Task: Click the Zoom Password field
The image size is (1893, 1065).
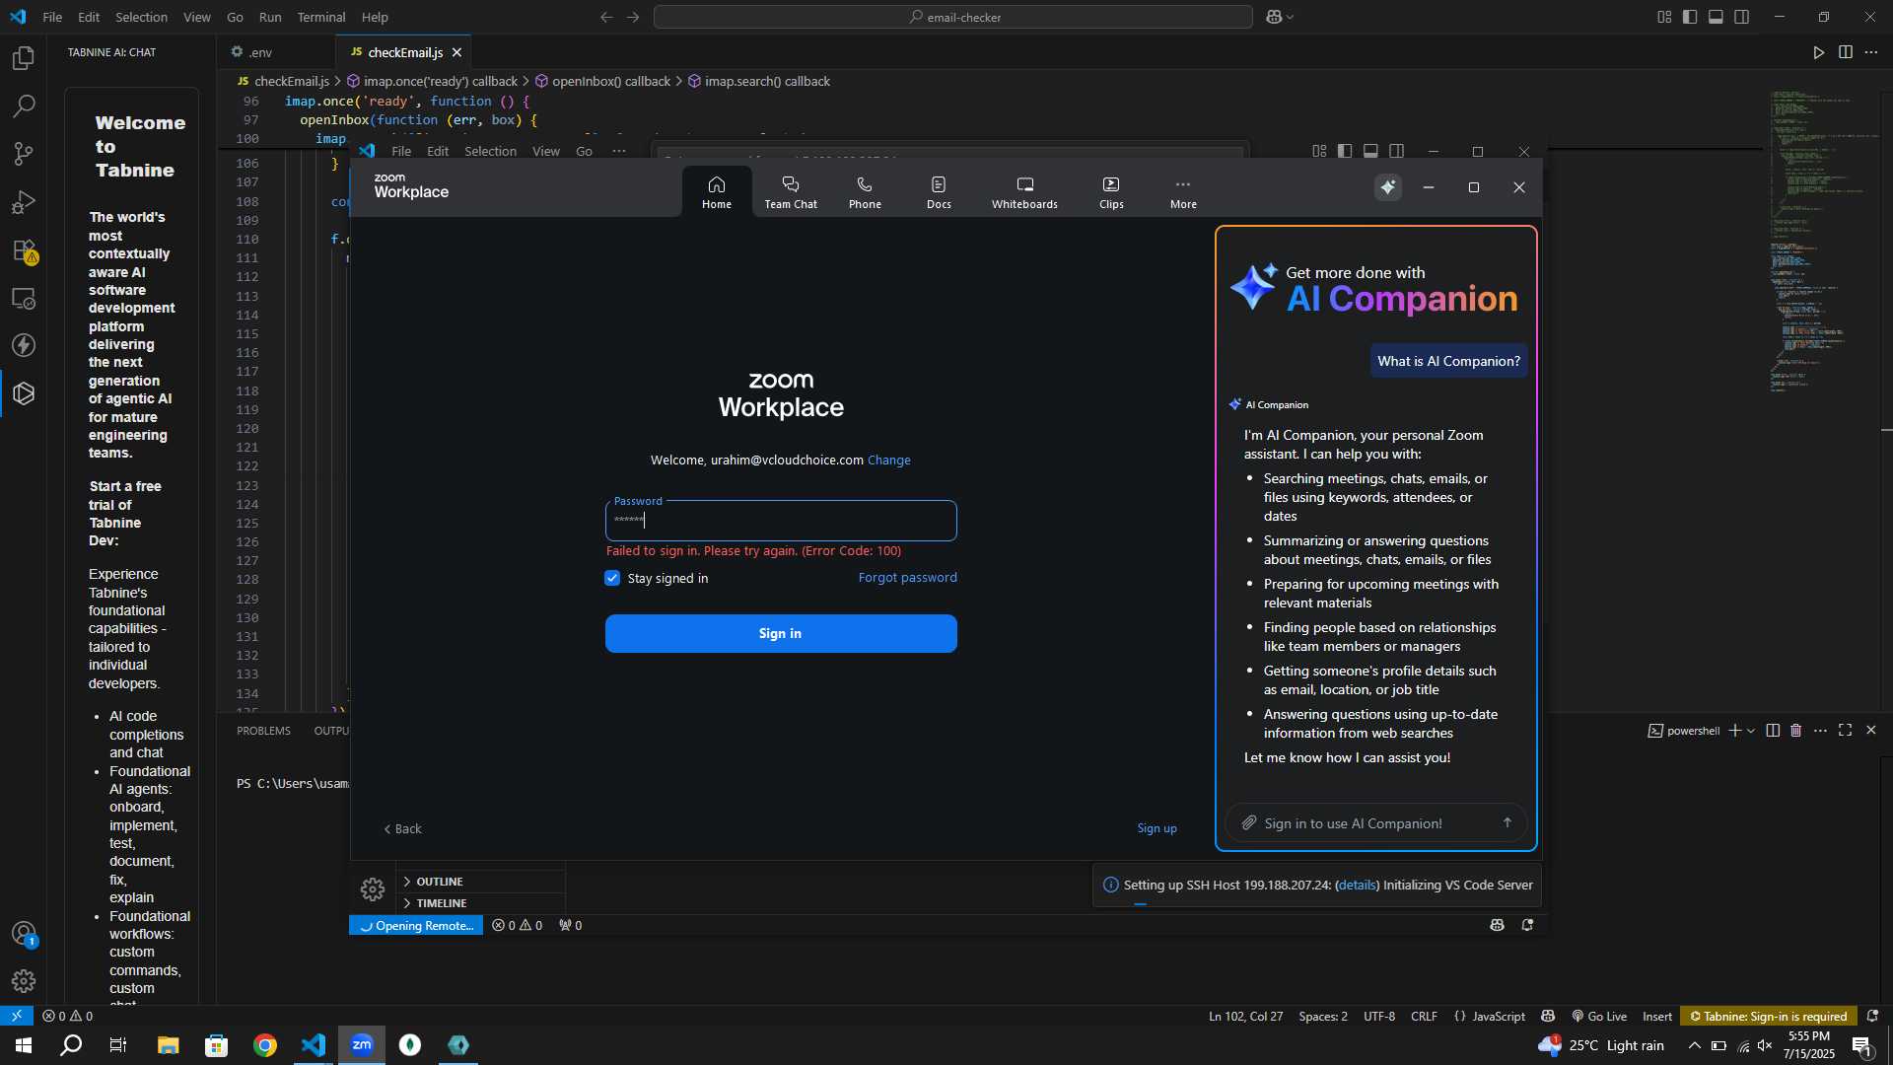Action: pyautogui.click(x=781, y=521)
